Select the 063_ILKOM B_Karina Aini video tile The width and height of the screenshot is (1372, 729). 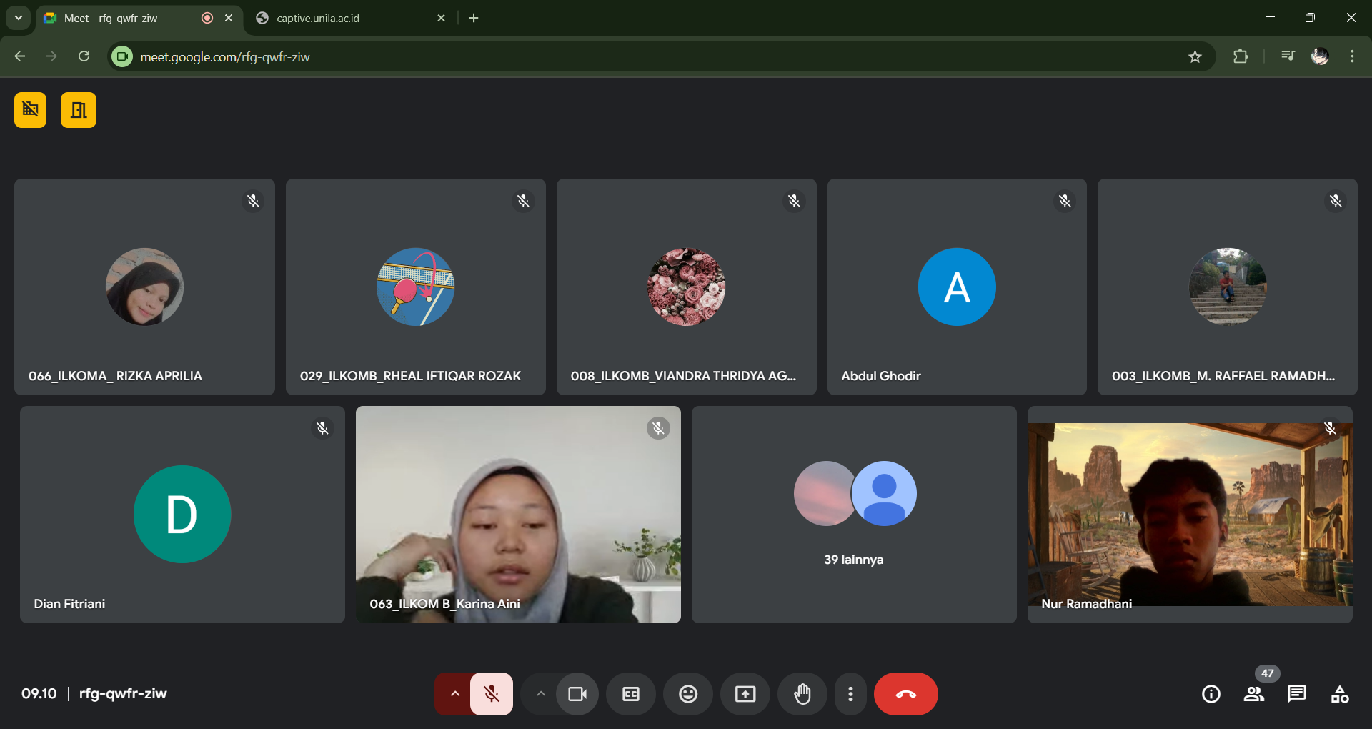coord(518,515)
